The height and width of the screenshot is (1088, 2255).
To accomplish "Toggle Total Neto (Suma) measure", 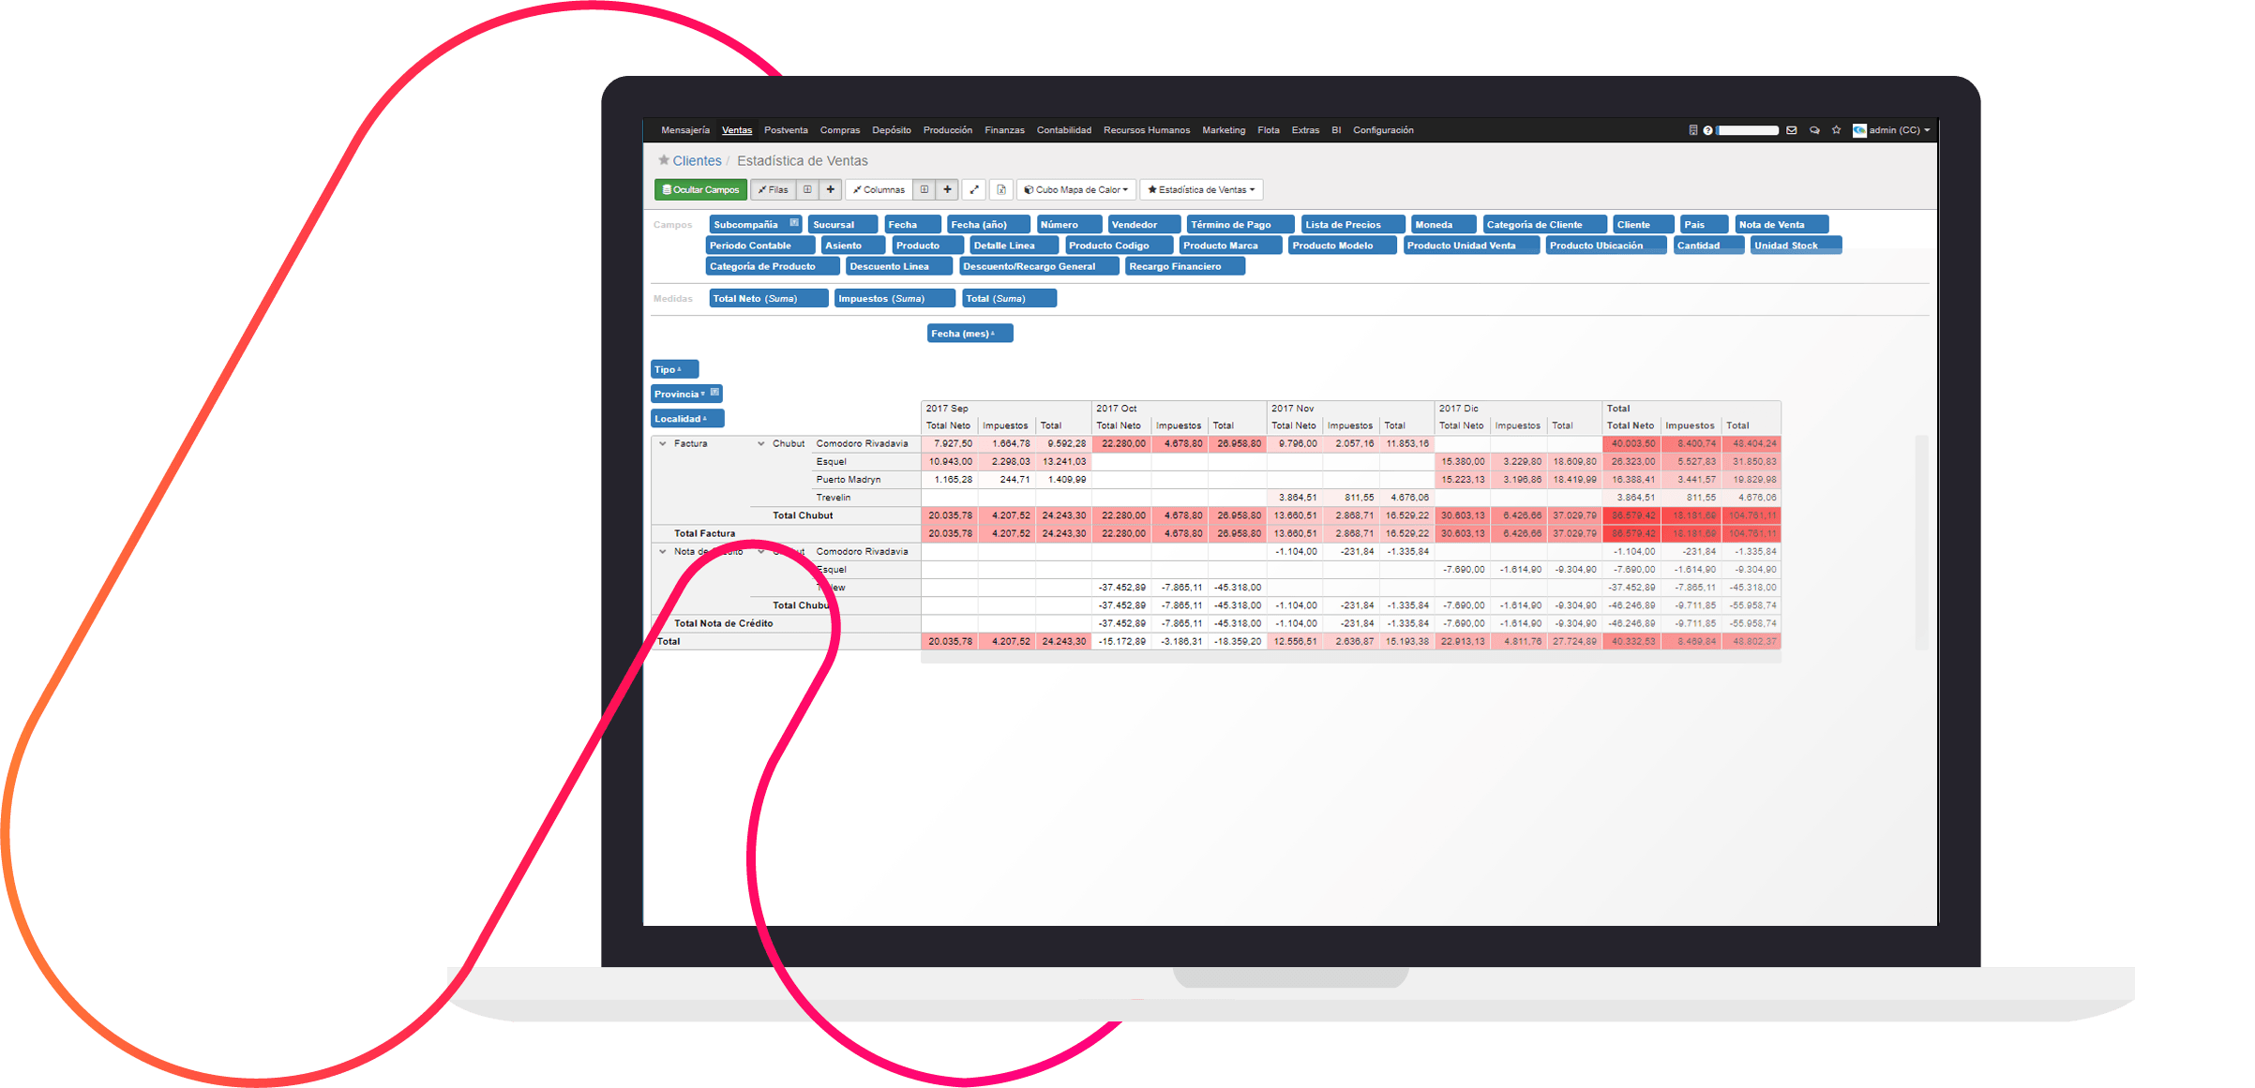I will pos(768,299).
